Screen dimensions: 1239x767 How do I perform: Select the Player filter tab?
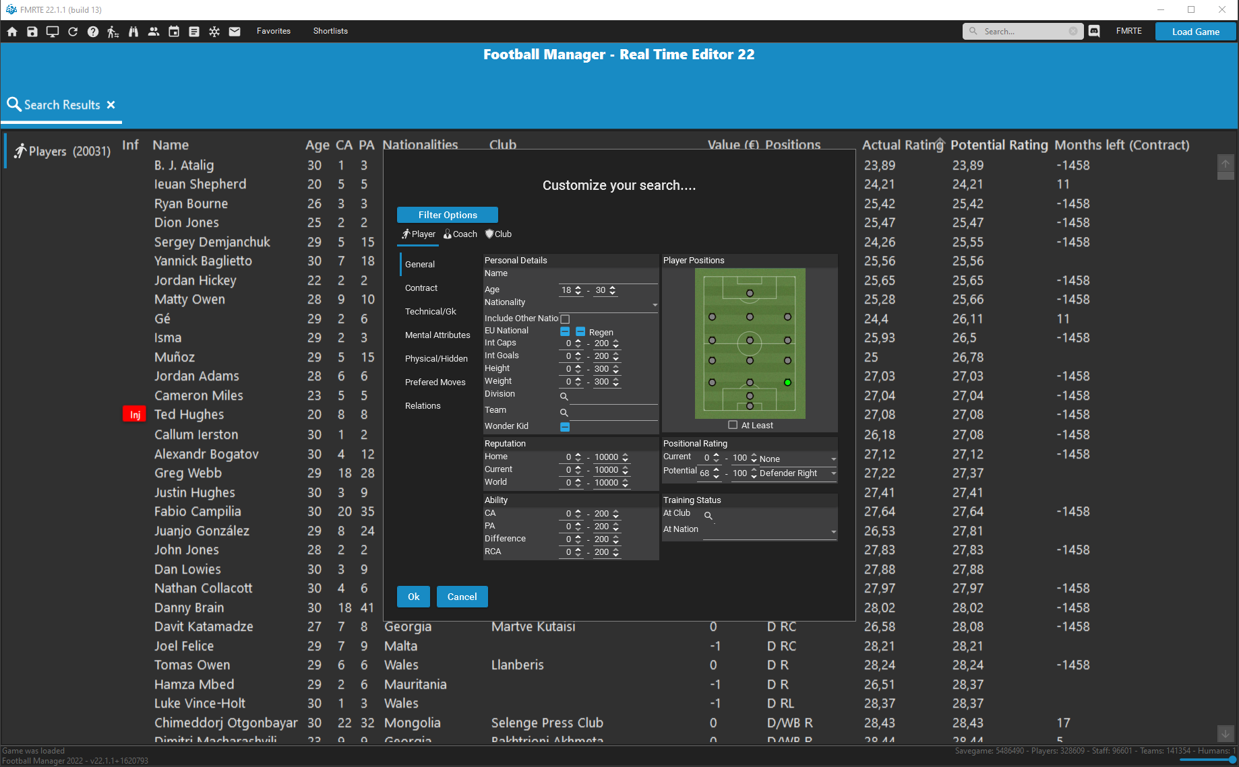[x=419, y=234]
